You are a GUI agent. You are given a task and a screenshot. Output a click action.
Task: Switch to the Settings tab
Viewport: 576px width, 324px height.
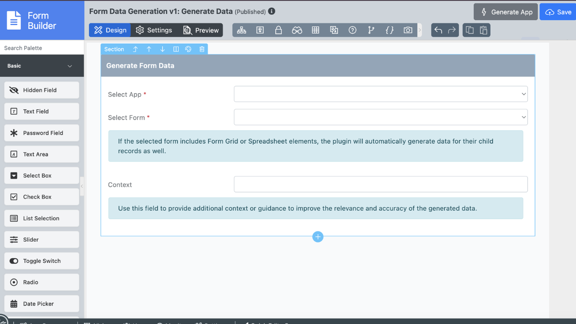coord(154,30)
